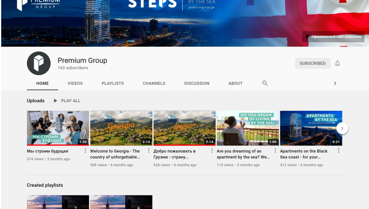Open the channel search magnifier icon
The image size is (369, 209).
pyautogui.click(x=265, y=83)
